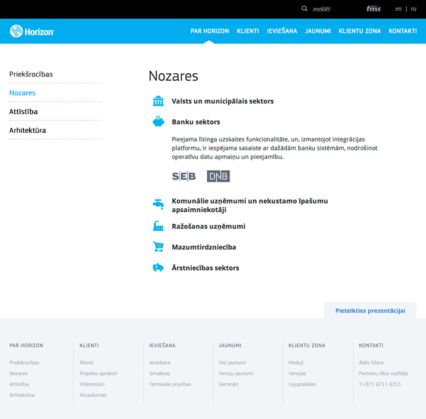Click the piggy bank icon
Screen dimensions: 426x419
click(x=158, y=121)
